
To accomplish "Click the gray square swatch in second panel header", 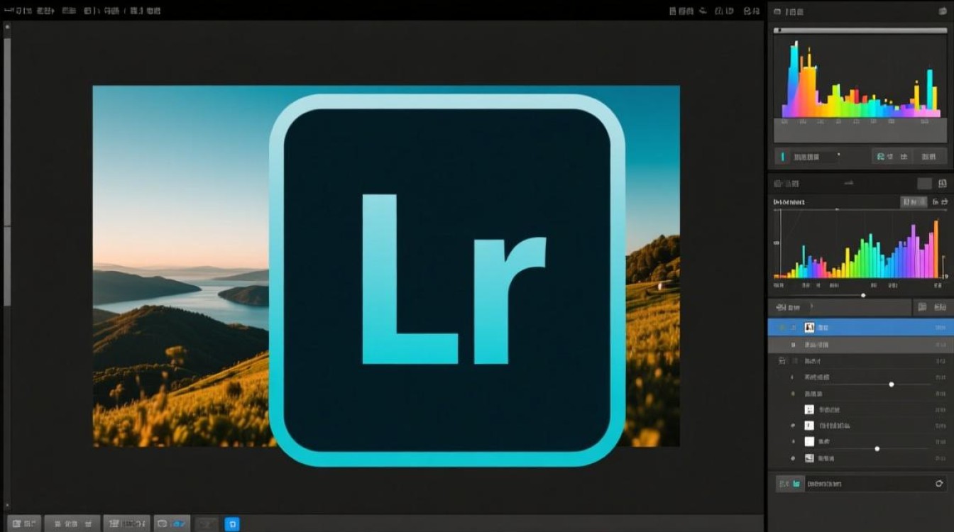I will click(924, 184).
